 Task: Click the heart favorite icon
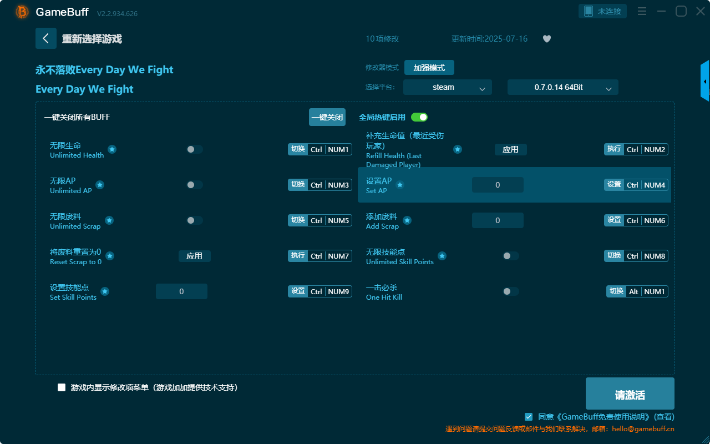tap(547, 39)
